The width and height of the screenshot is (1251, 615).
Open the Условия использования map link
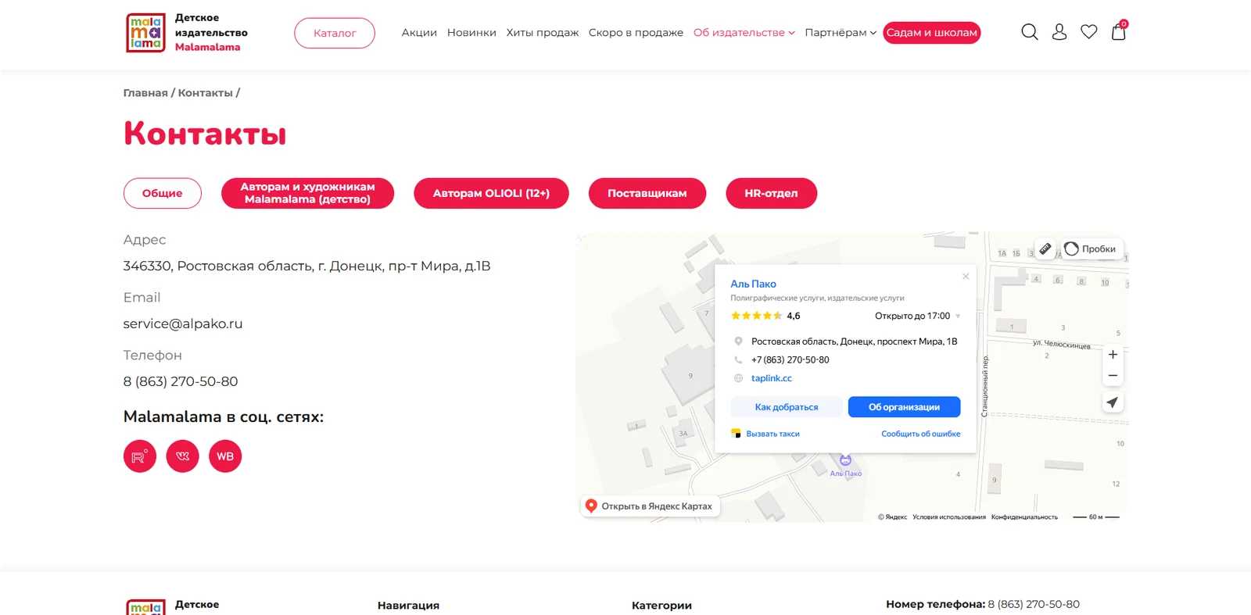(949, 517)
